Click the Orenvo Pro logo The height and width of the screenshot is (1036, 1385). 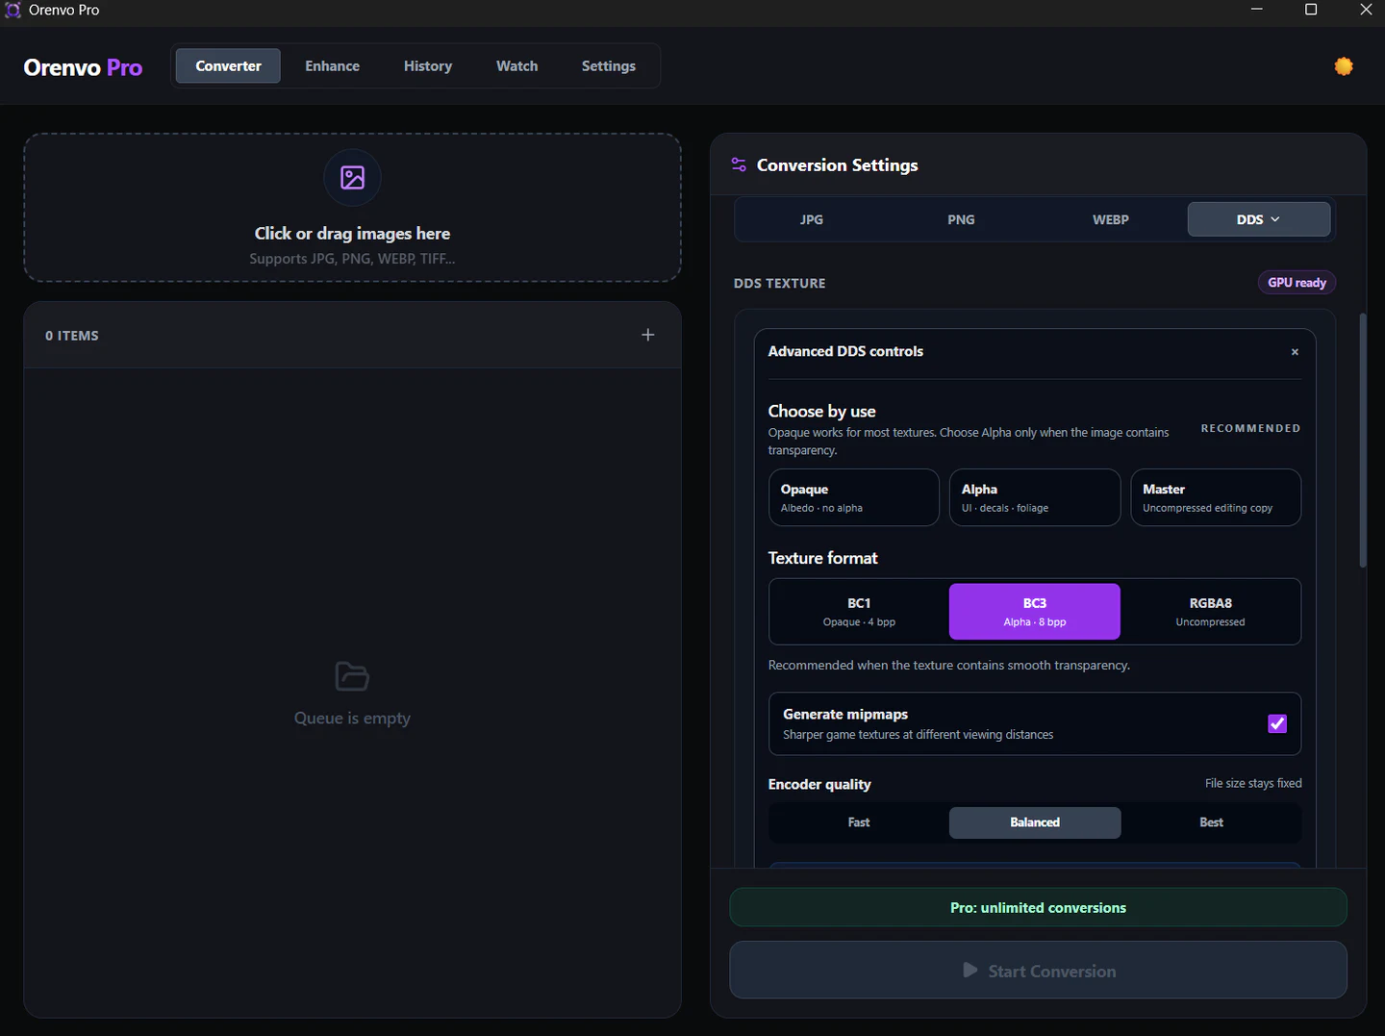coord(84,67)
